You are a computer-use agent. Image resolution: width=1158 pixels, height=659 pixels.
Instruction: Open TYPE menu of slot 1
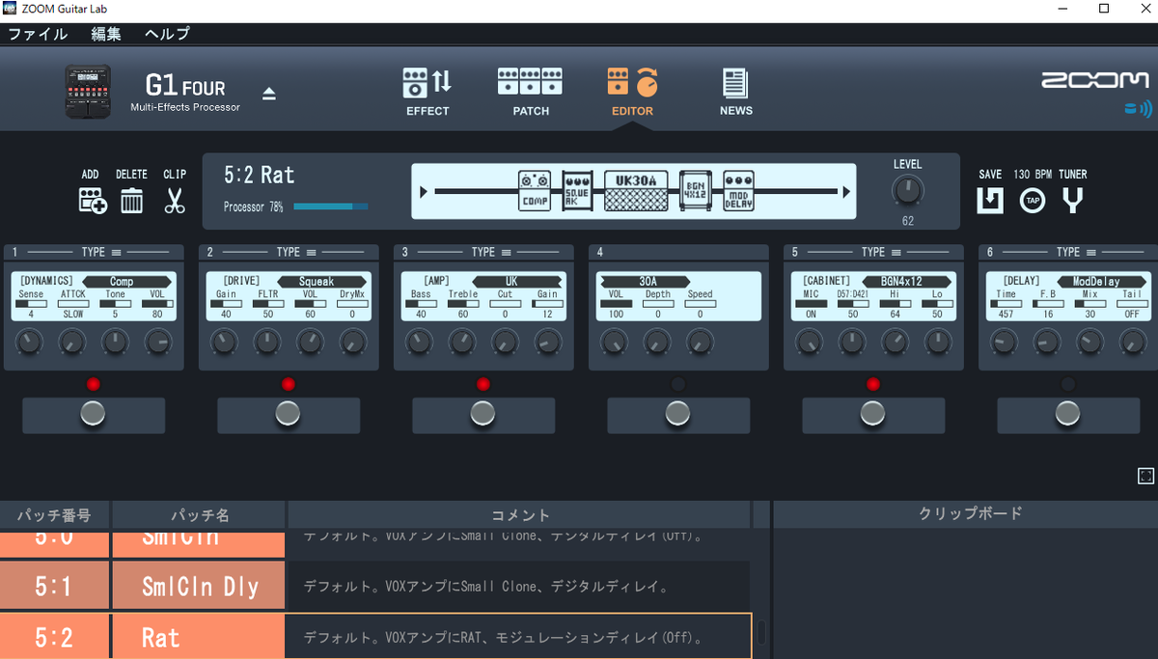coord(101,252)
